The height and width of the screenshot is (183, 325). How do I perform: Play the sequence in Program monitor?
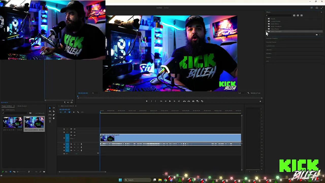click(170, 101)
